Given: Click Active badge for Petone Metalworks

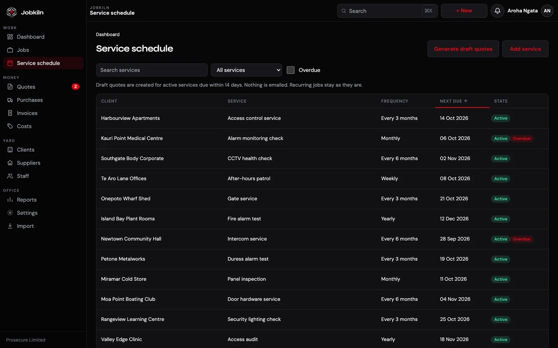Looking at the screenshot, I should 500,259.
